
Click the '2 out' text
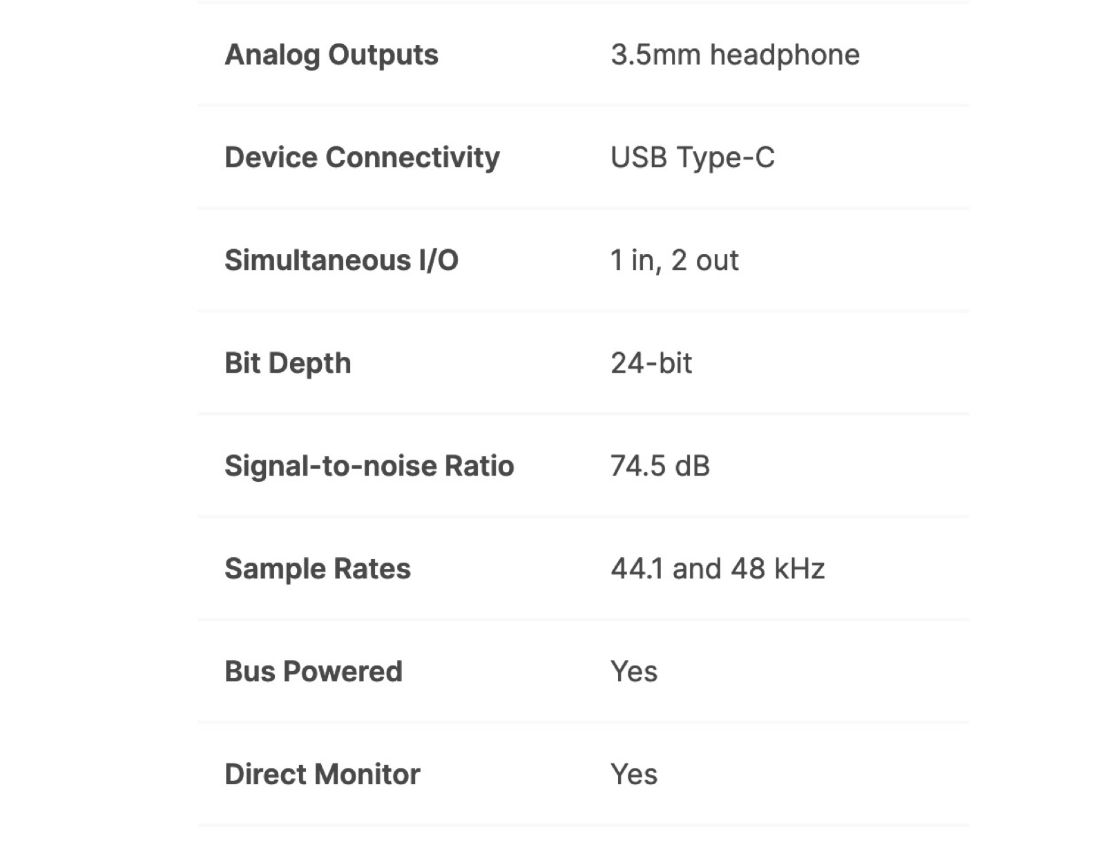point(704,261)
